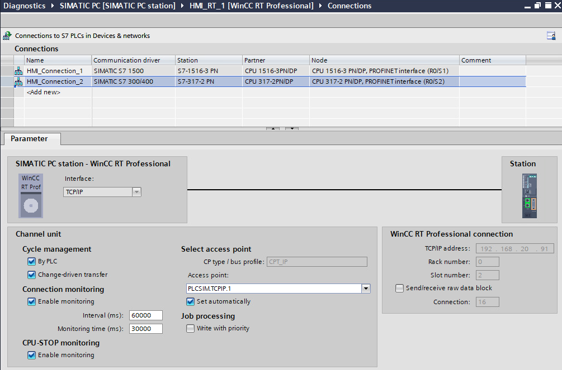The width and height of the screenshot is (562, 370).
Task: Uncheck Change-driven transfer
Action: (x=31, y=275)
